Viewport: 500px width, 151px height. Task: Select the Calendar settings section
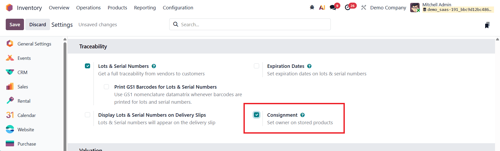tap(27, 115)
